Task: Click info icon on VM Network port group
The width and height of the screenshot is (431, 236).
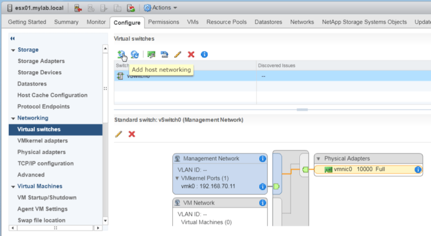Action: click(262, 203)
